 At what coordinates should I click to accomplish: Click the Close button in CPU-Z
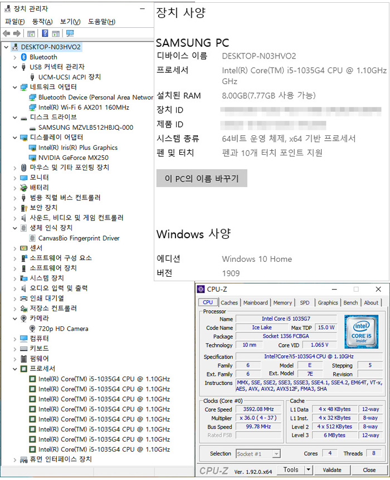tap(369, 470)
